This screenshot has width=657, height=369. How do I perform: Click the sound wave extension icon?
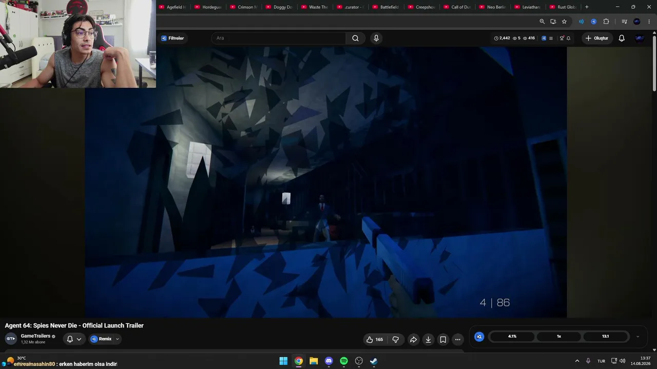[581, 22]
